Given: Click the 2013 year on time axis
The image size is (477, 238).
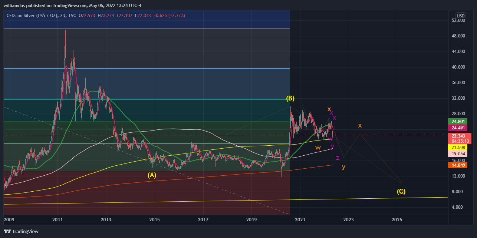Looking at the screenshot, I should coord(106,220).
